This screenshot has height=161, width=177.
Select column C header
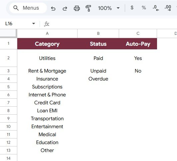138,33
